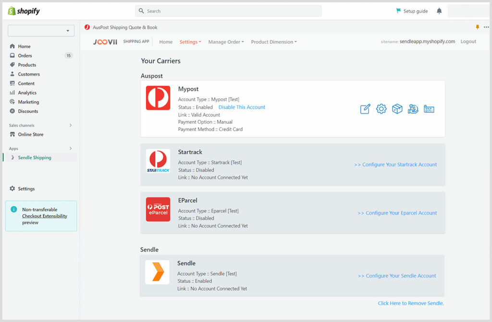Screen dimensions: 492x322
Task: Click the EParcel carrier title
Action: (x=188, y=200)
